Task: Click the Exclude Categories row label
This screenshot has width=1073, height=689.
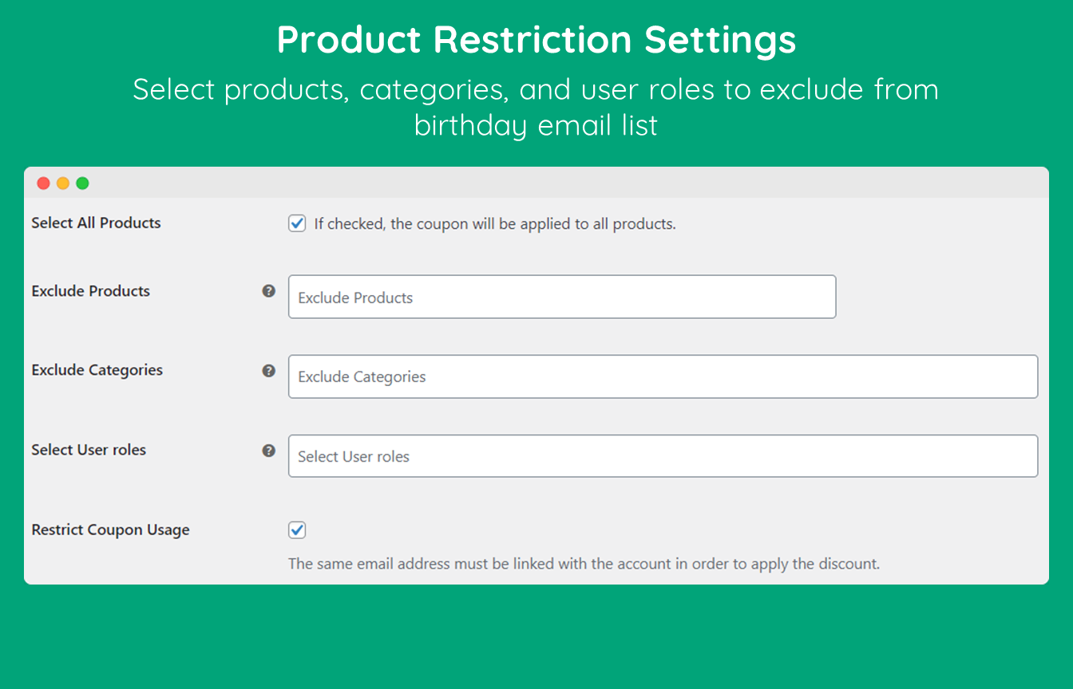Action: [97, 370]
